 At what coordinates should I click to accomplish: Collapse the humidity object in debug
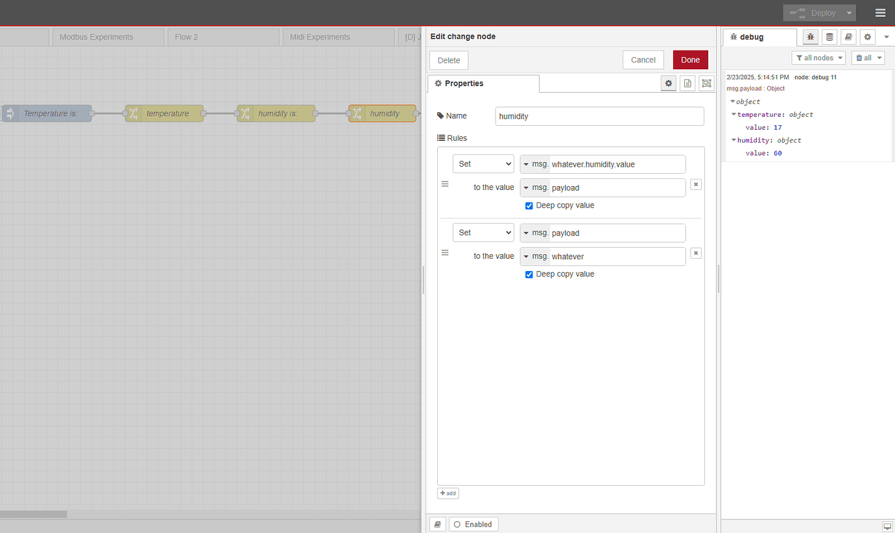[734, 140]
